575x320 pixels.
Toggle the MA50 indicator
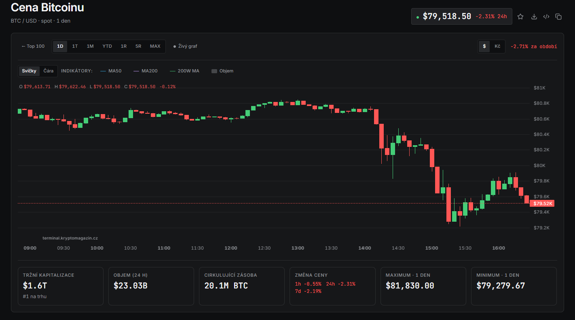[x=111, y=71]
